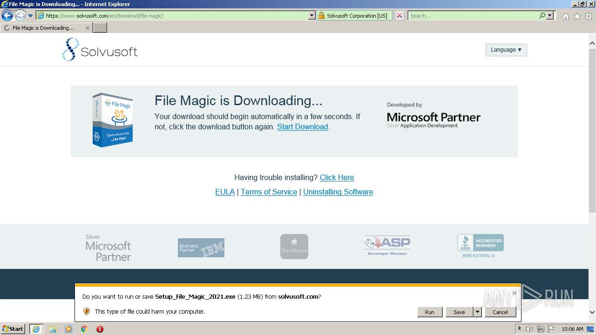The image size is (596, 335).
Task: Open the Tools gear icon
Action: pos(589,16)
